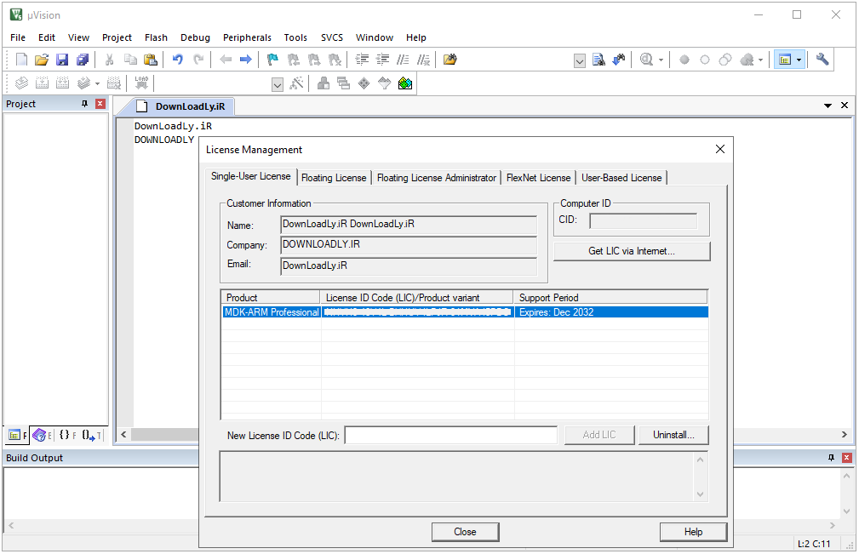This screenshot has height=554, width=859.
Task: Click the CID field under Computer ID
Action: point(643,220)
